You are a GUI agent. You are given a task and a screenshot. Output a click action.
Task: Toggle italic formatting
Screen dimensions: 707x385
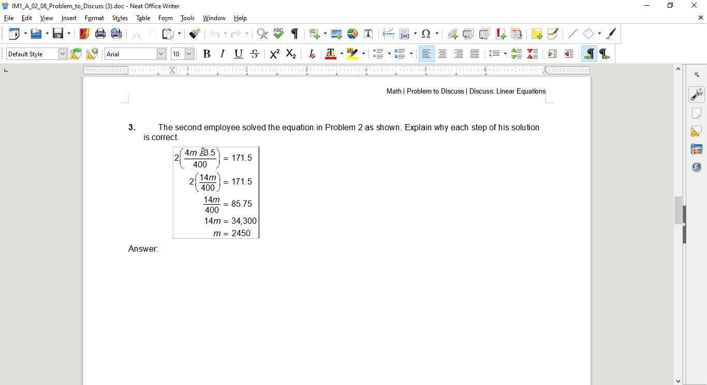(x=223, y=54)
